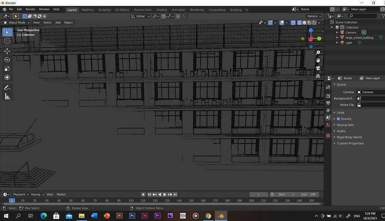385x221 pixels.
Task: Open the Output properties tab
Action: click(x=328, y=103)
